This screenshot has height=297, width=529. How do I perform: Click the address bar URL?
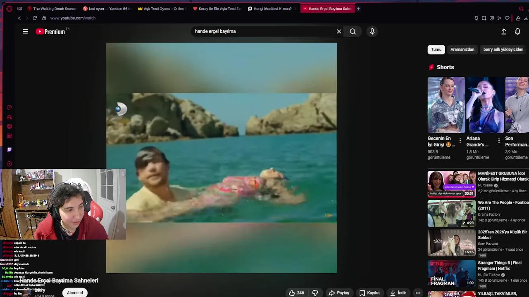click(73, 18)
